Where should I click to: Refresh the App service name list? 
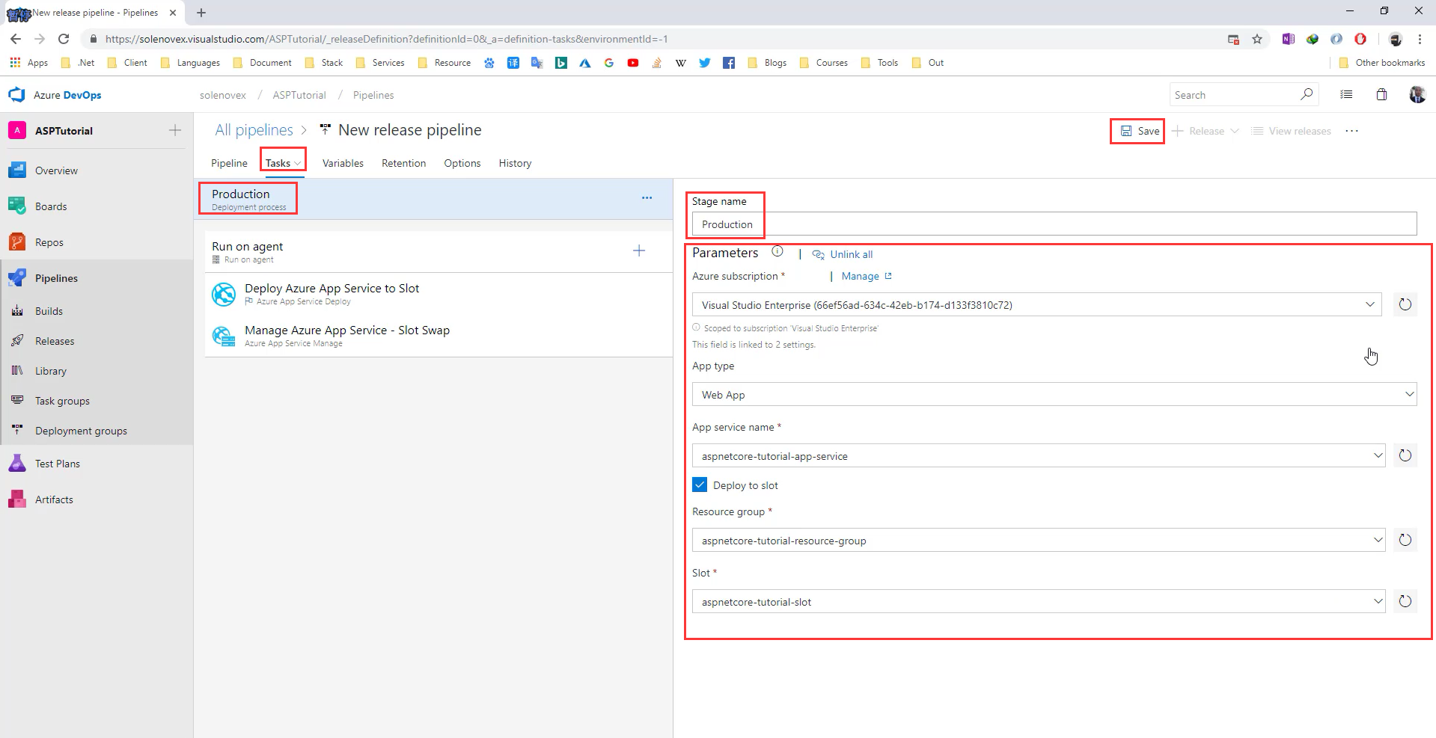(1405, 455)
